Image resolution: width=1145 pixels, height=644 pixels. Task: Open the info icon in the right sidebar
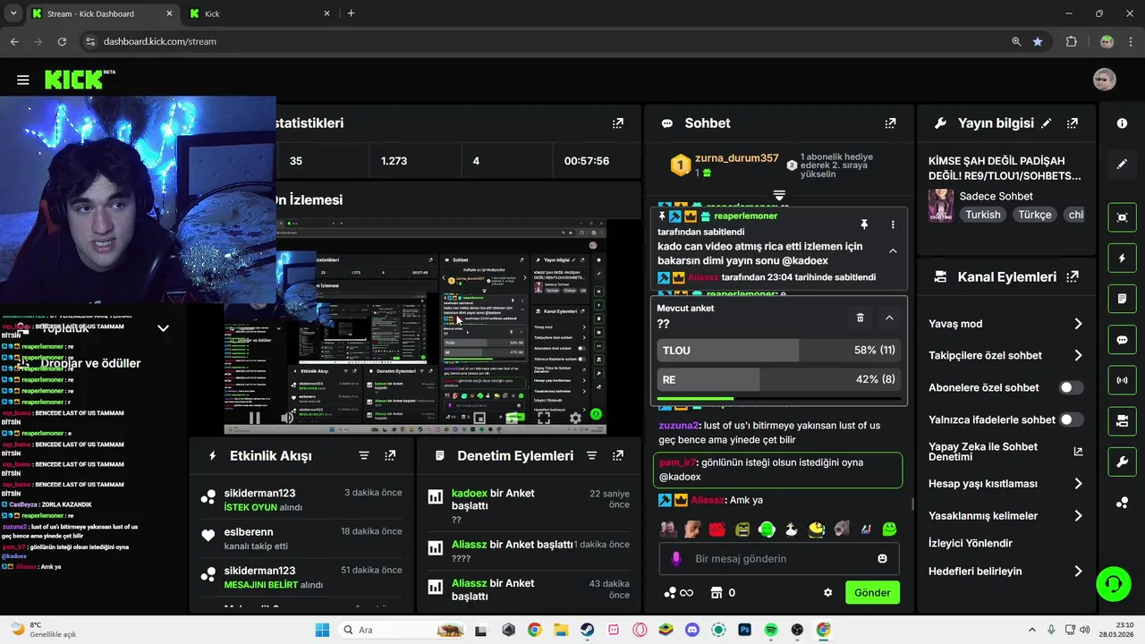click(1122, 123)
